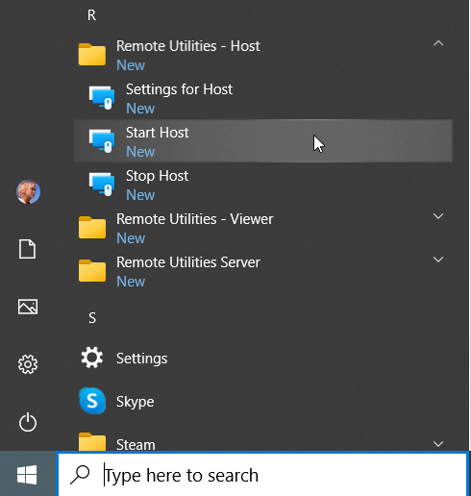Image resolution: width=471 pixels, height=496 pixels.
Task: Open Documents from the sidebar page icon
Action: click(27, 249)
